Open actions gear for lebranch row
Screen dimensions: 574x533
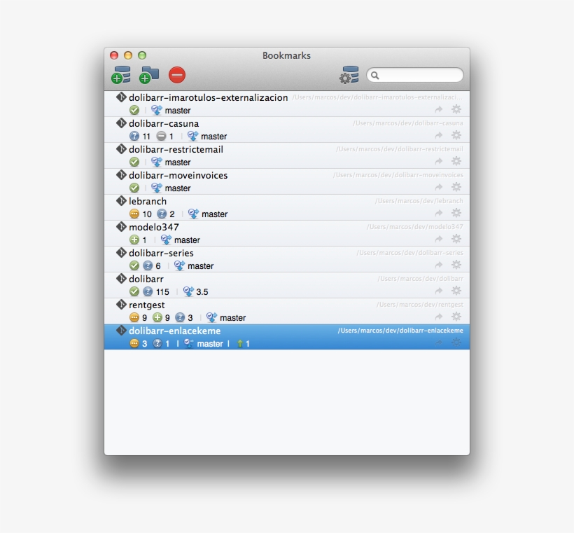click(456, 213)
